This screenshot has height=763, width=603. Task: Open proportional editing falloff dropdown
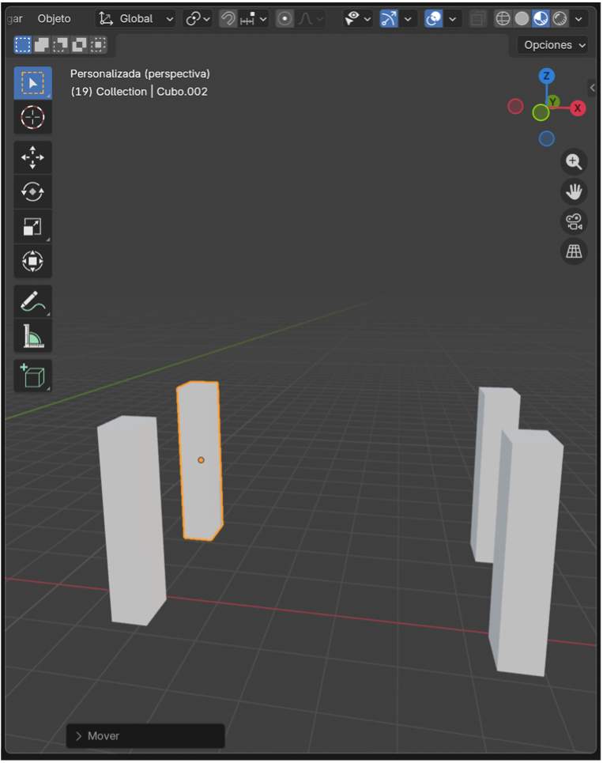point(311,19)
